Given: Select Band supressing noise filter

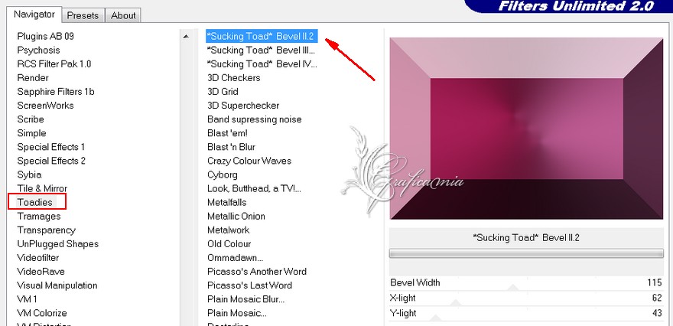Looking at the screenshot, I should tap(255, 119).
